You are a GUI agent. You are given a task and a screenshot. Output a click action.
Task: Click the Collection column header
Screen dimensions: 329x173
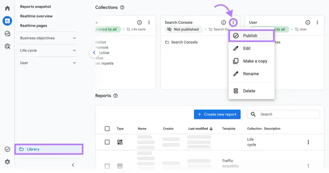coord(254,129)
